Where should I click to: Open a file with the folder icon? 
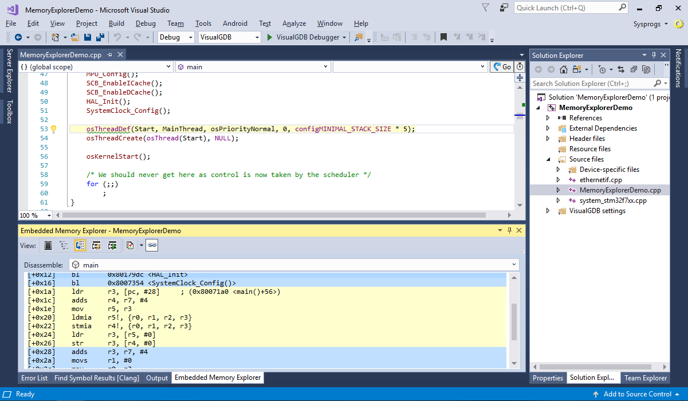(x=74, y=37)
